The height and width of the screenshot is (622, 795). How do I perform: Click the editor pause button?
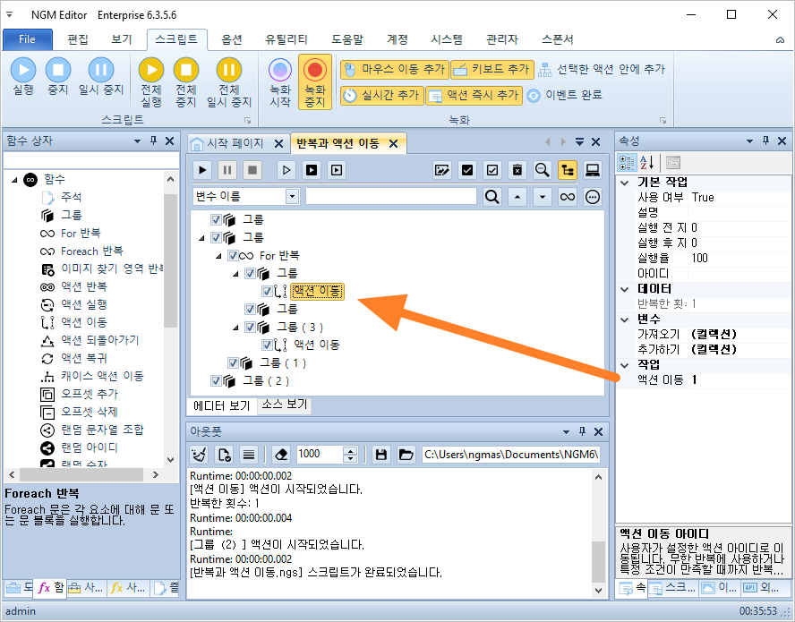pyautogui.click(x=227, y=170)
